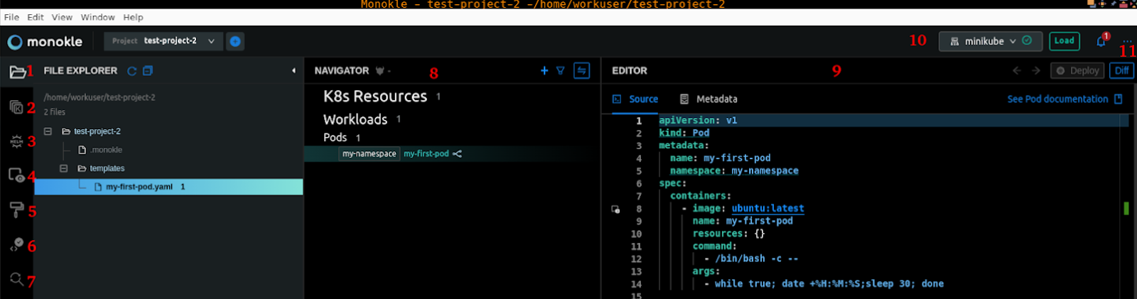Reload the folder in File Explorer
Screen dimensions: 1137x299
pyautogui.click(x=131, y=71)
